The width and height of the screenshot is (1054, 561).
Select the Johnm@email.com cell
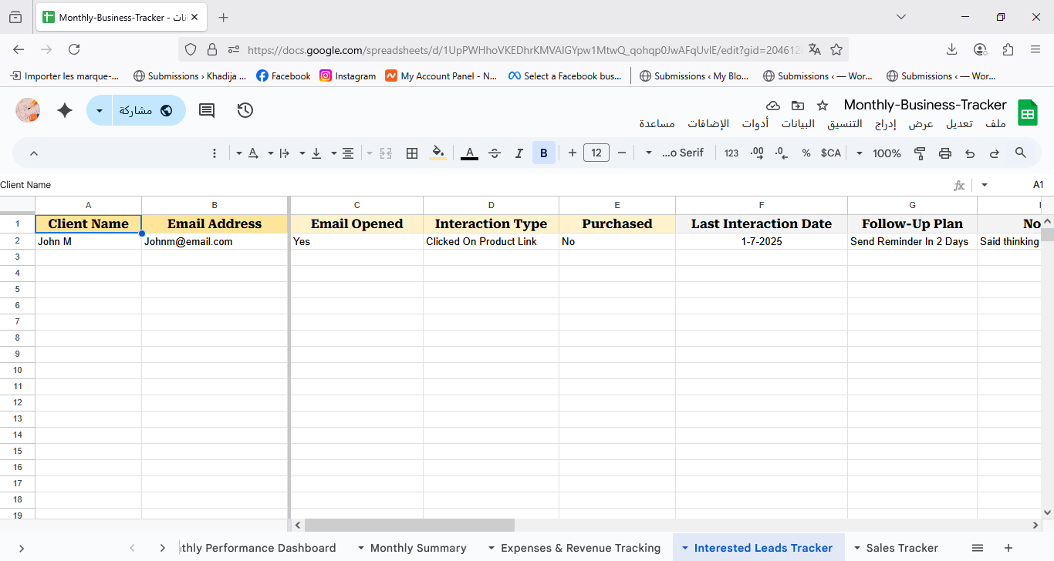(215, 242)
